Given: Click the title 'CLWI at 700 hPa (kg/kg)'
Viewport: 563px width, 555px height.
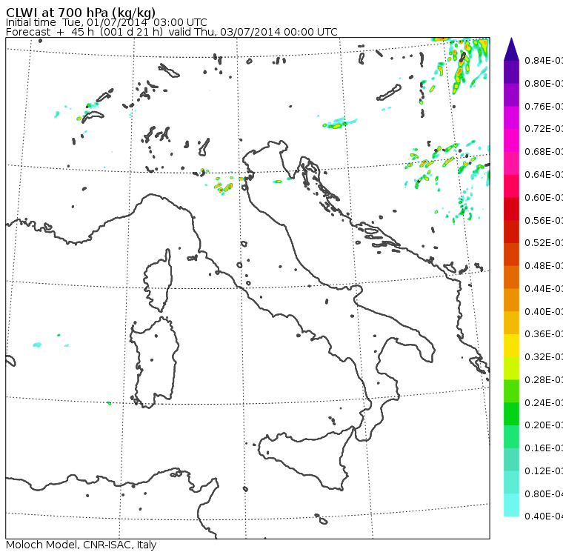Looking at the screenshot, I should [x=81, y=13].
